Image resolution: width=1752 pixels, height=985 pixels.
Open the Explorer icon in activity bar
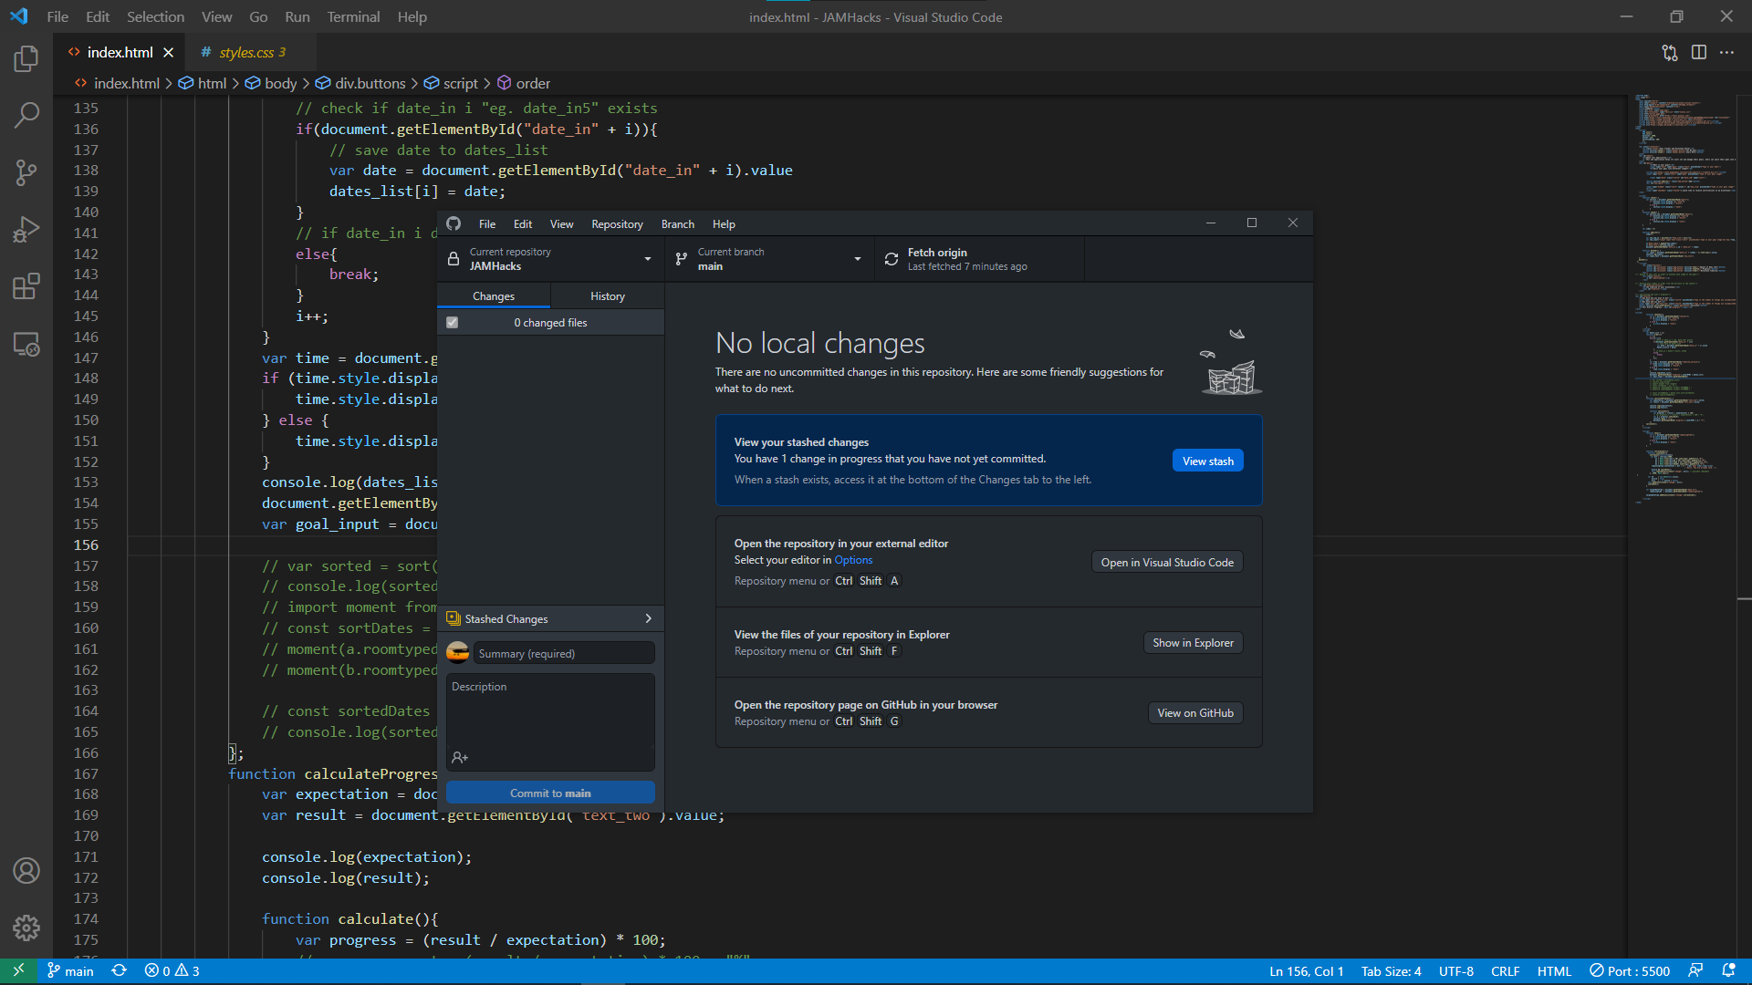coord(26,59)
